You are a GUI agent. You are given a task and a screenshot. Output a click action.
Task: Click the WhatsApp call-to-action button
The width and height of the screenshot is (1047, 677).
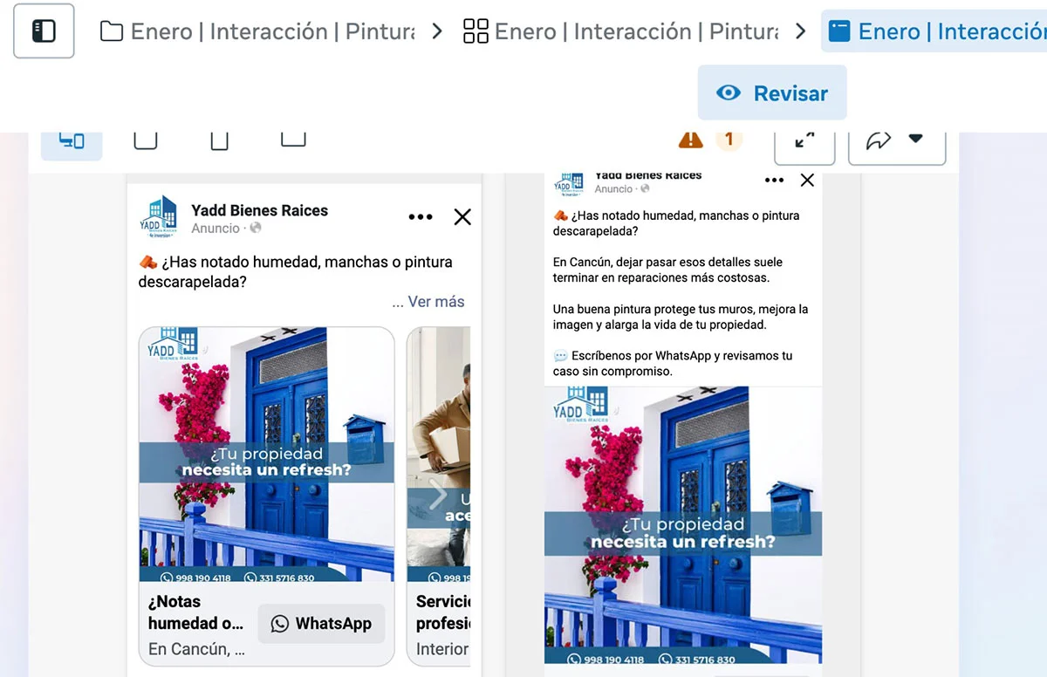click(x=321, y=624)
